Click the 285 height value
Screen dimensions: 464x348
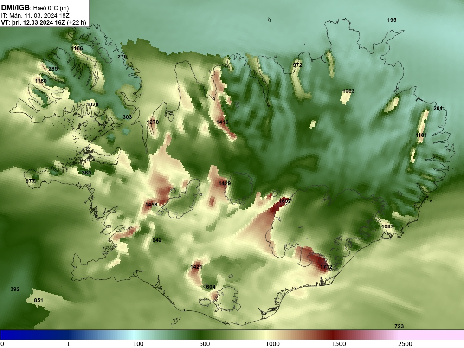pyautogui.click(x=53, y=69)
